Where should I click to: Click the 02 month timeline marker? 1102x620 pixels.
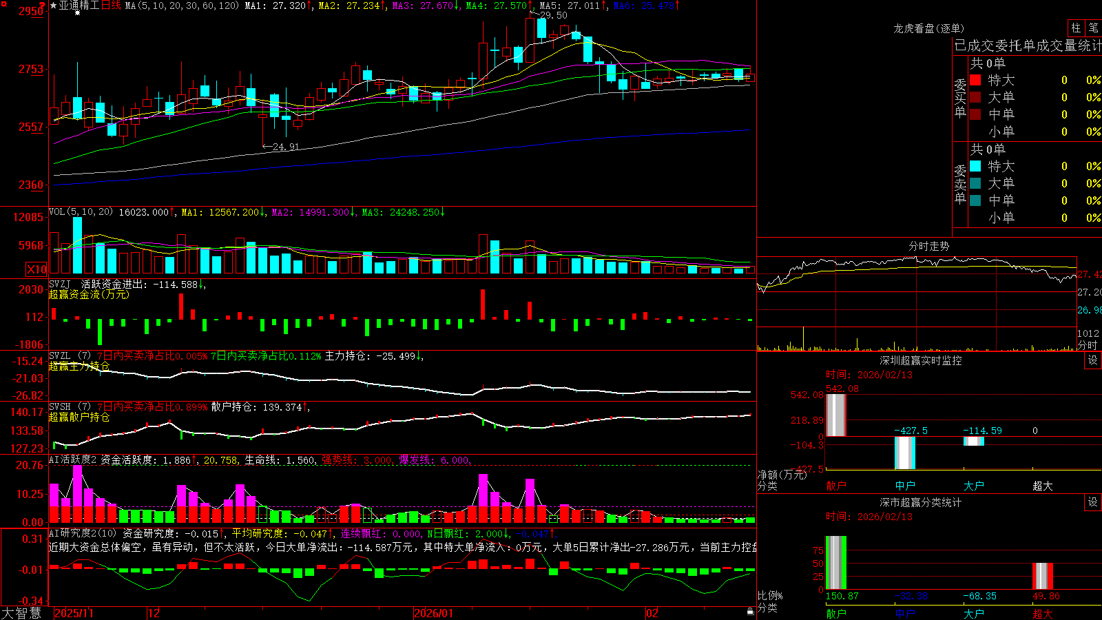click(652, 613)
